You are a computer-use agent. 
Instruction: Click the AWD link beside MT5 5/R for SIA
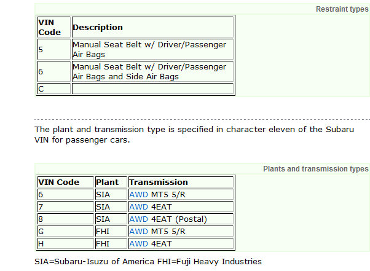[x=138, y=194]
